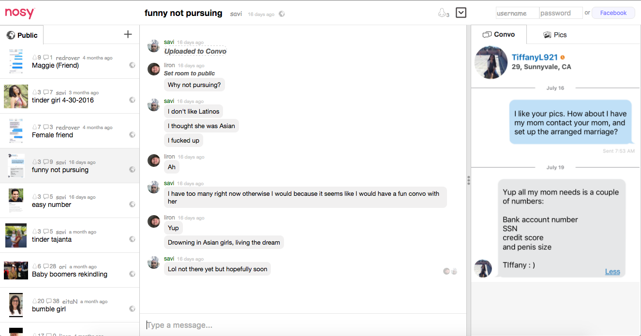Select the Public tab
The image size is (641, 336).
pyautogui.click(x=22, y=35)
